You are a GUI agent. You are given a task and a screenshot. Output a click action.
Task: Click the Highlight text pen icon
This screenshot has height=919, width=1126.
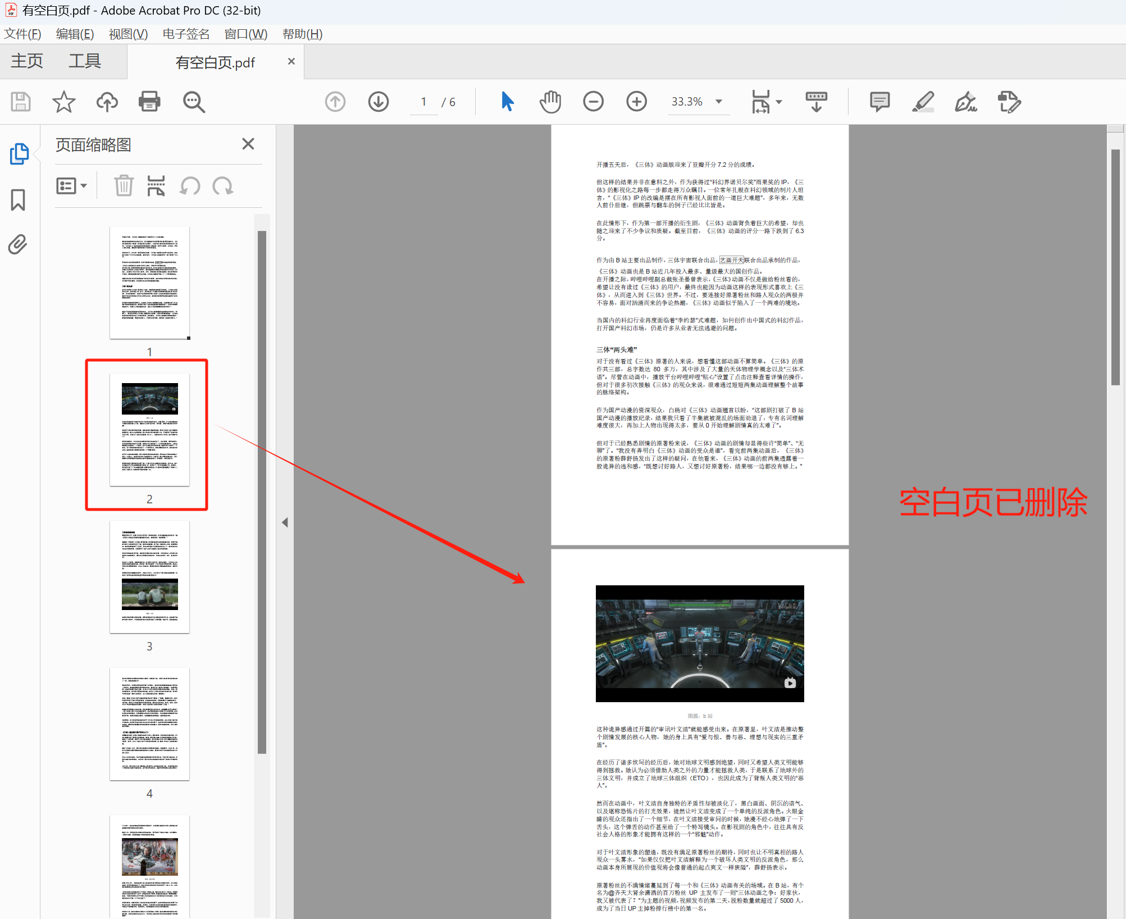point(923,102)
